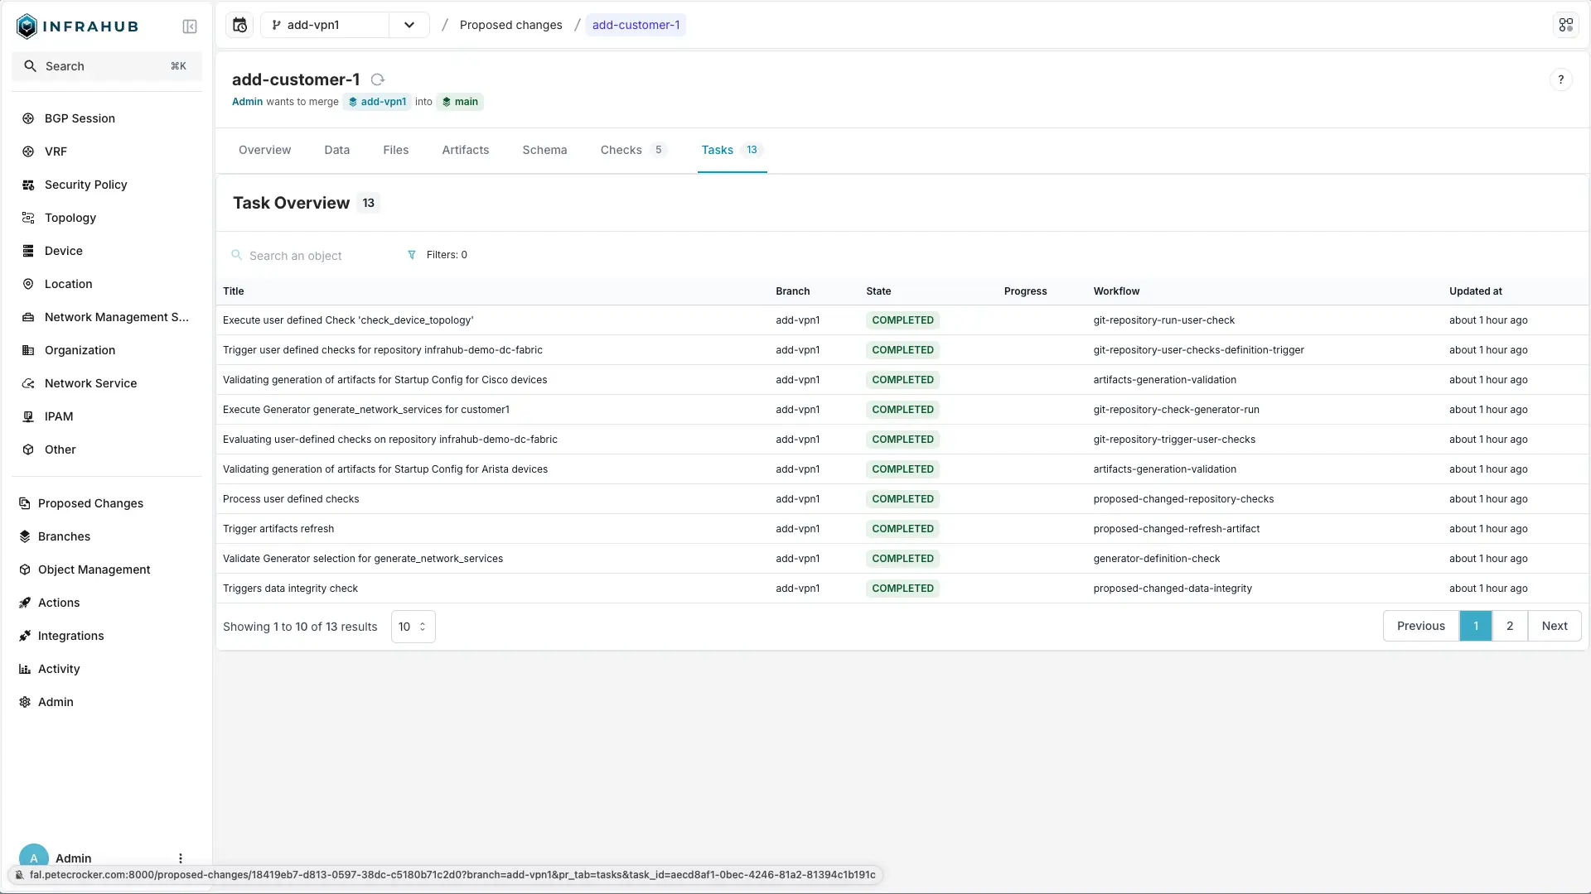1591x894 pixels.
Task: Click the Filters funnel icon
Action: 412,255
